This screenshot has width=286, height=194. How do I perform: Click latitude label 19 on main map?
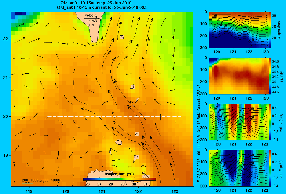(x=5, y=155)
